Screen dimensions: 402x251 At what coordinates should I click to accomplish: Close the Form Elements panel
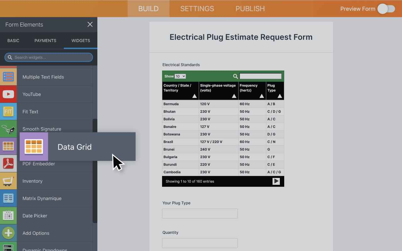coord(90,24)
